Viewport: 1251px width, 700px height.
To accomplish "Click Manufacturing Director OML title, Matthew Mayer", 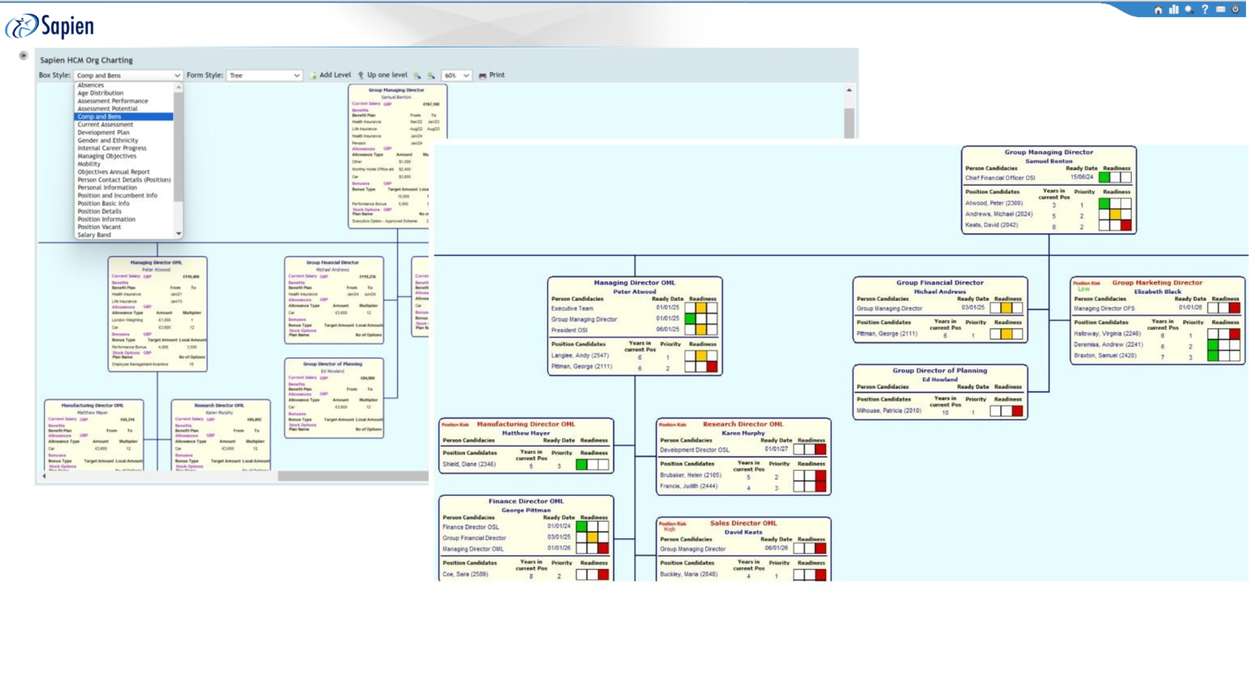I will tap(525, 424).
